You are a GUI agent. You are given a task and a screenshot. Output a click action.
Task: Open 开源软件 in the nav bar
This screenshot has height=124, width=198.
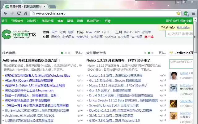click(x=17, y=21)
